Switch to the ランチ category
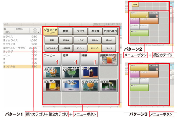This screenshot has width=177, height=127. pos(80,31)
